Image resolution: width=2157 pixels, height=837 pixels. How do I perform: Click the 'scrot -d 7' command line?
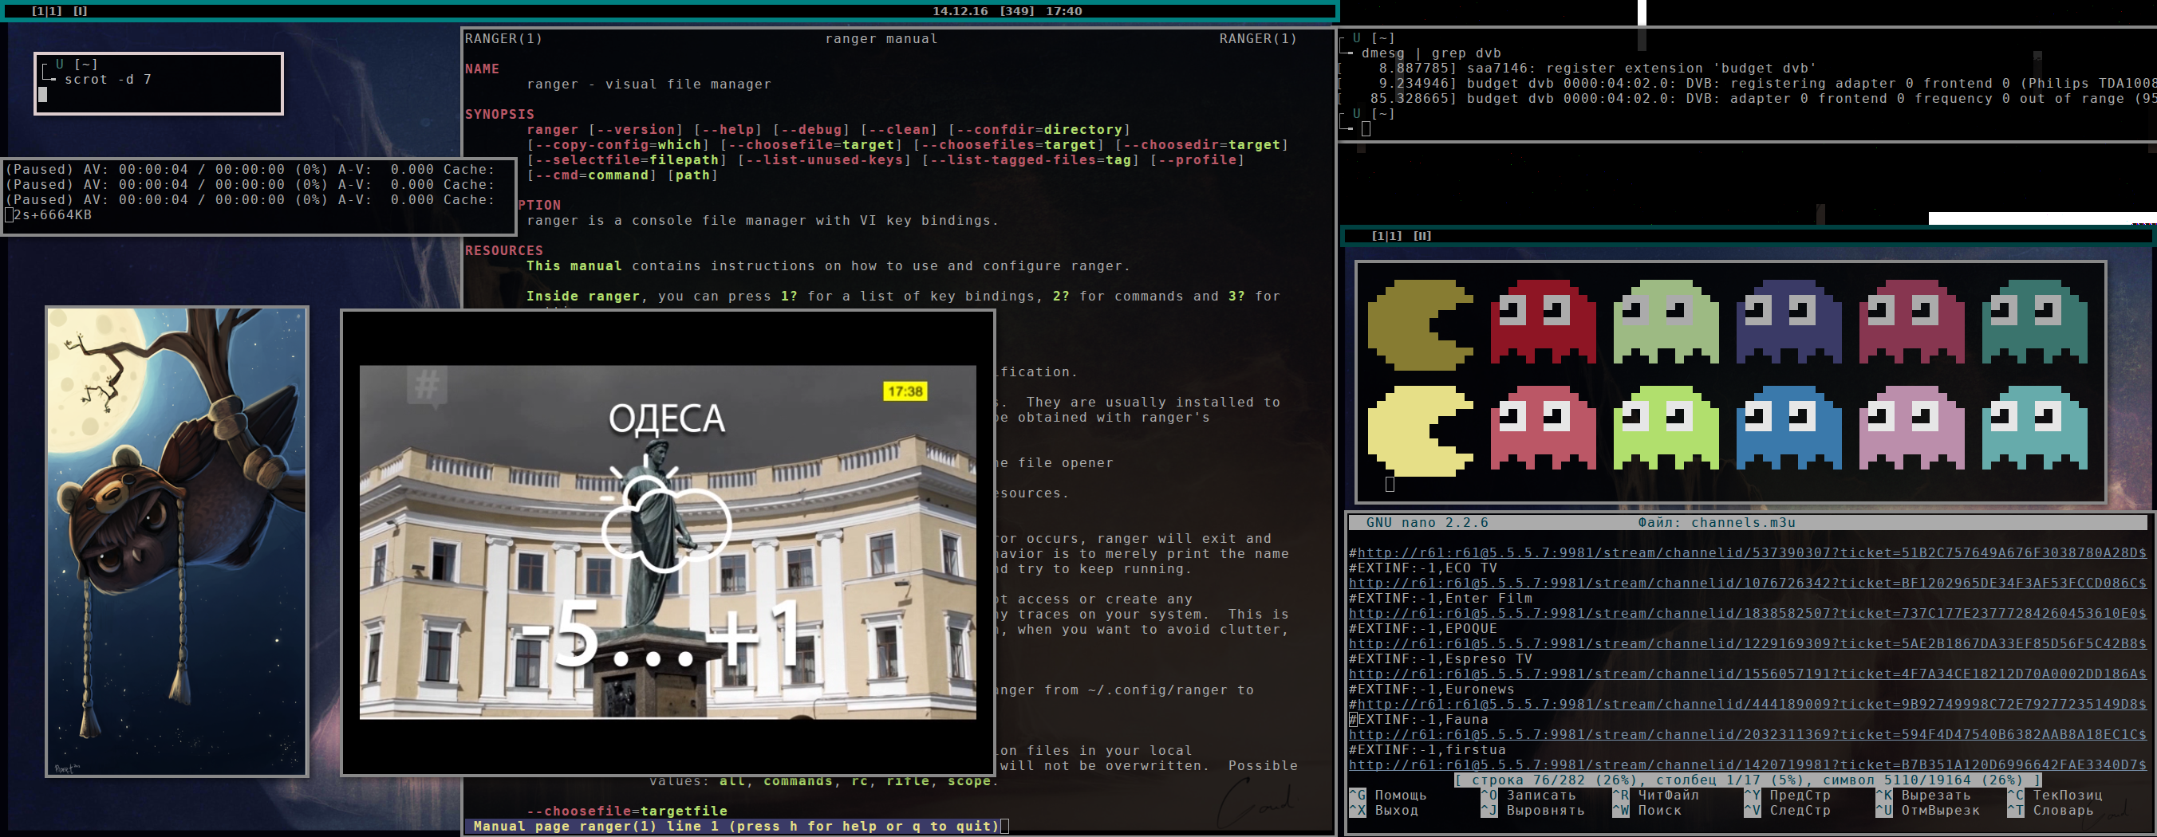[108, 80]
